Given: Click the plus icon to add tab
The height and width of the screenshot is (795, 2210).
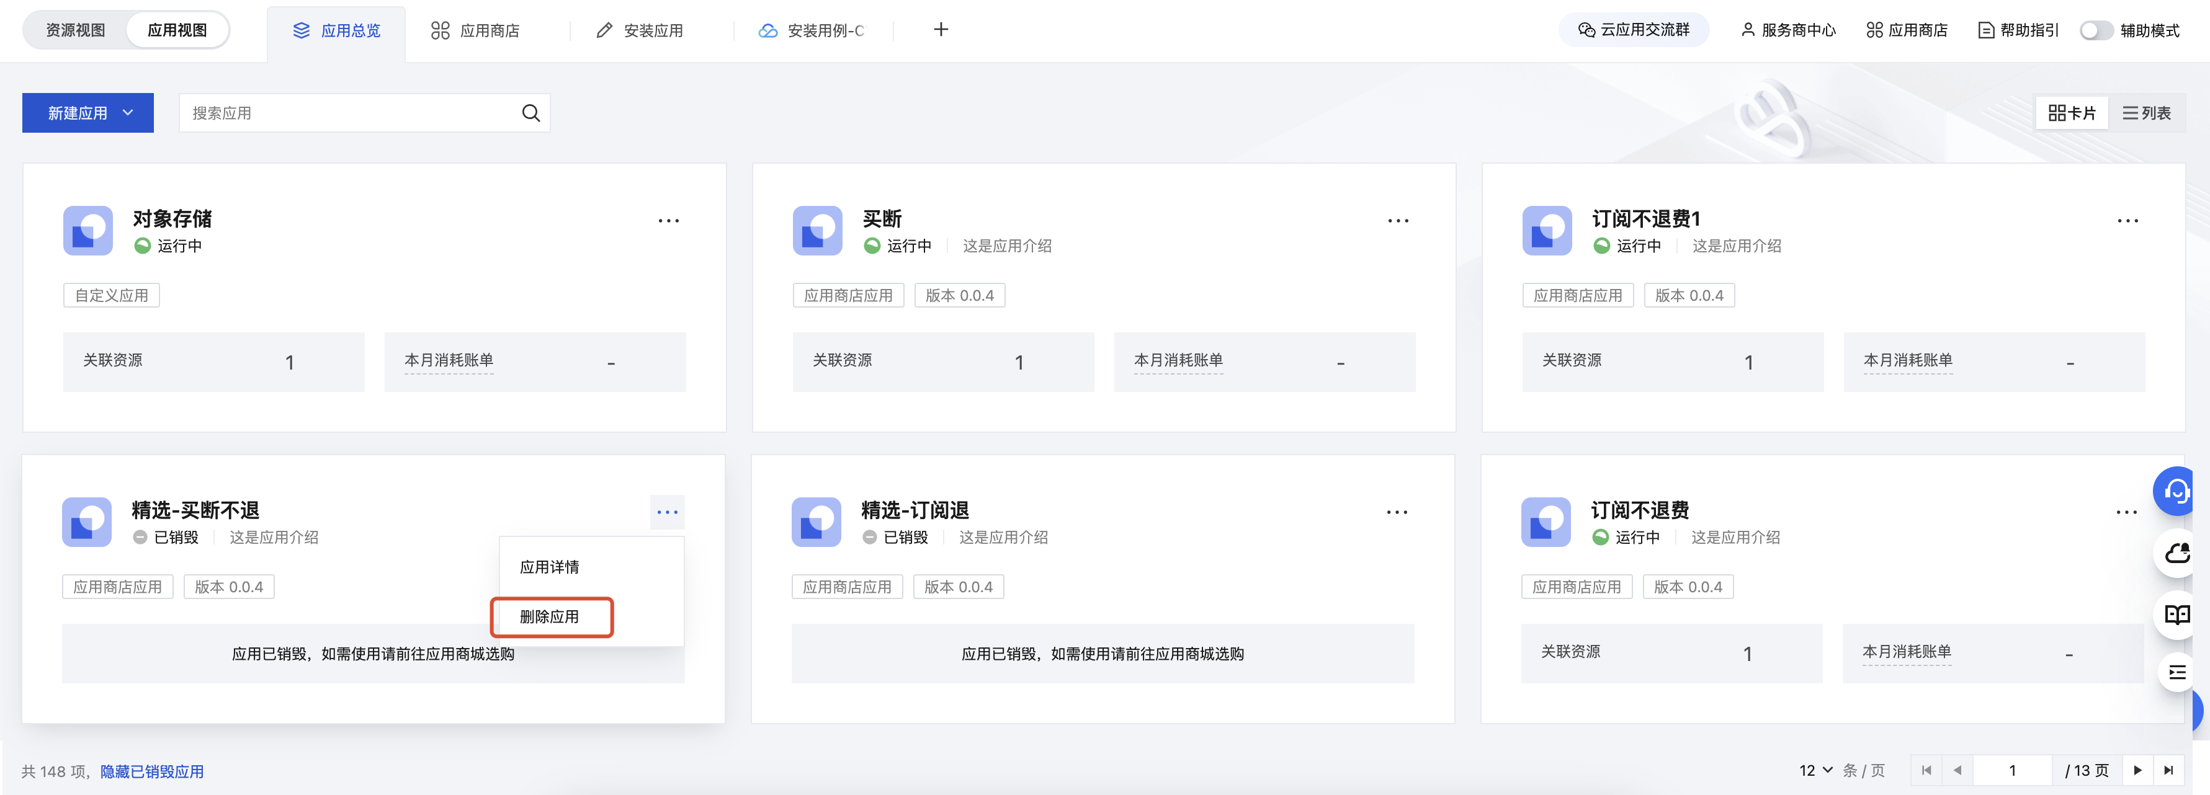Looking at the screenshot, I should click(941, 30).
